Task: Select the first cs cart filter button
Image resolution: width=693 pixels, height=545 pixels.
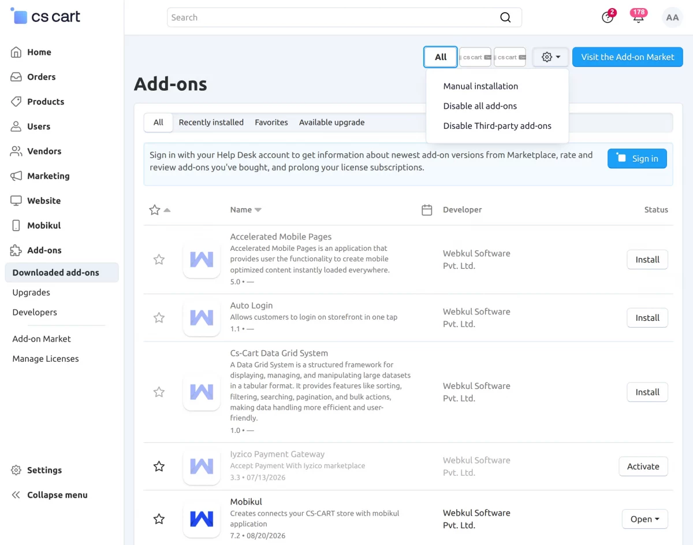Action: click(x=475, y=57)
